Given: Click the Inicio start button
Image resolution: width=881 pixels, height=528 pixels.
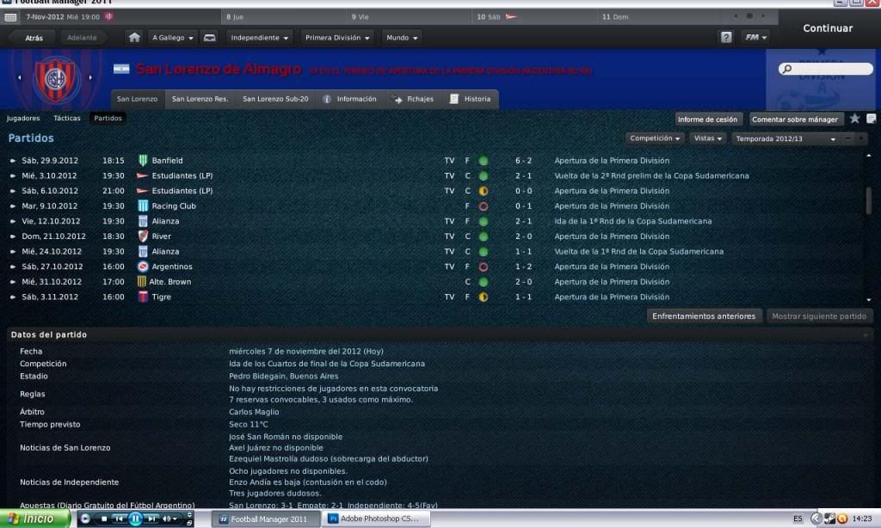Looking at the screenshot, I should 34,519.
